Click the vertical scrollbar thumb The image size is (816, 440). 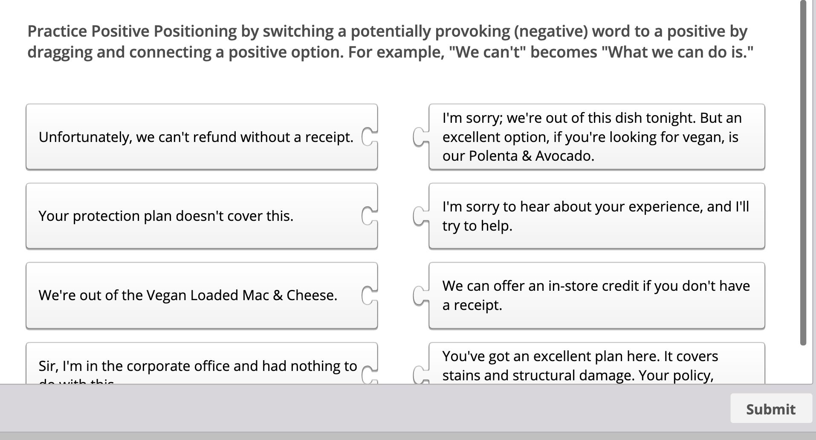pos(803,171)
